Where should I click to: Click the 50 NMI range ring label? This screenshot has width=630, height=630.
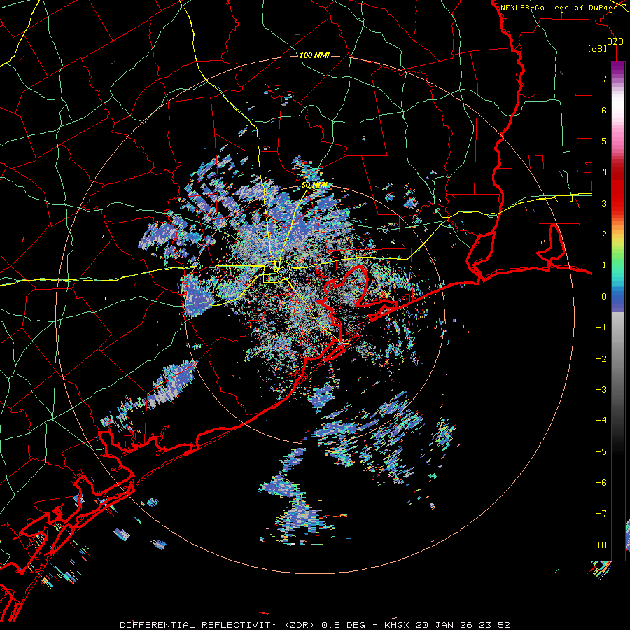click(x=314, y=185)
